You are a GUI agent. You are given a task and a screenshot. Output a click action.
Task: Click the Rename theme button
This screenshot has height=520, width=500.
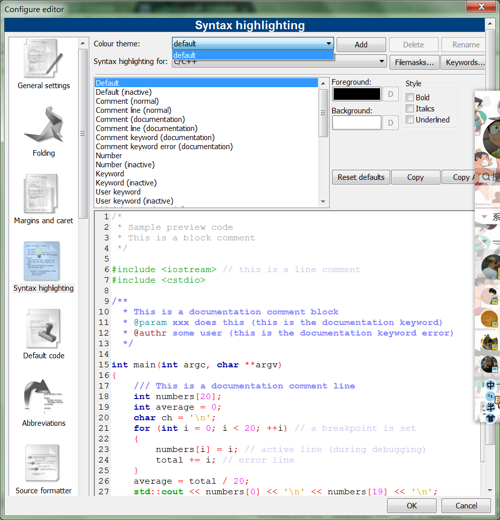[464, 45]
